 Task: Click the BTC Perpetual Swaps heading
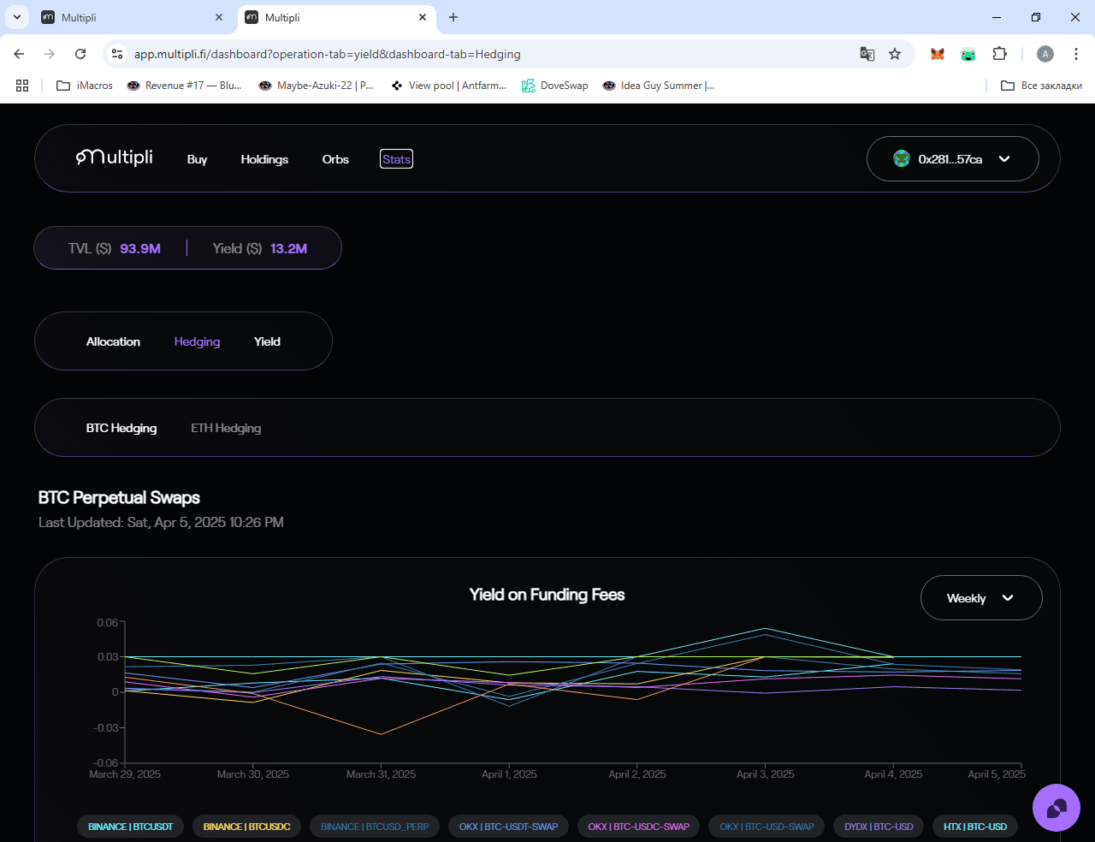click(x=119, y=497)
